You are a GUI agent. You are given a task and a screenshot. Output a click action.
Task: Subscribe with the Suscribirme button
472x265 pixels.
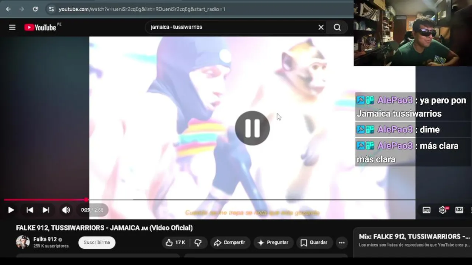[x=97, y=243]
